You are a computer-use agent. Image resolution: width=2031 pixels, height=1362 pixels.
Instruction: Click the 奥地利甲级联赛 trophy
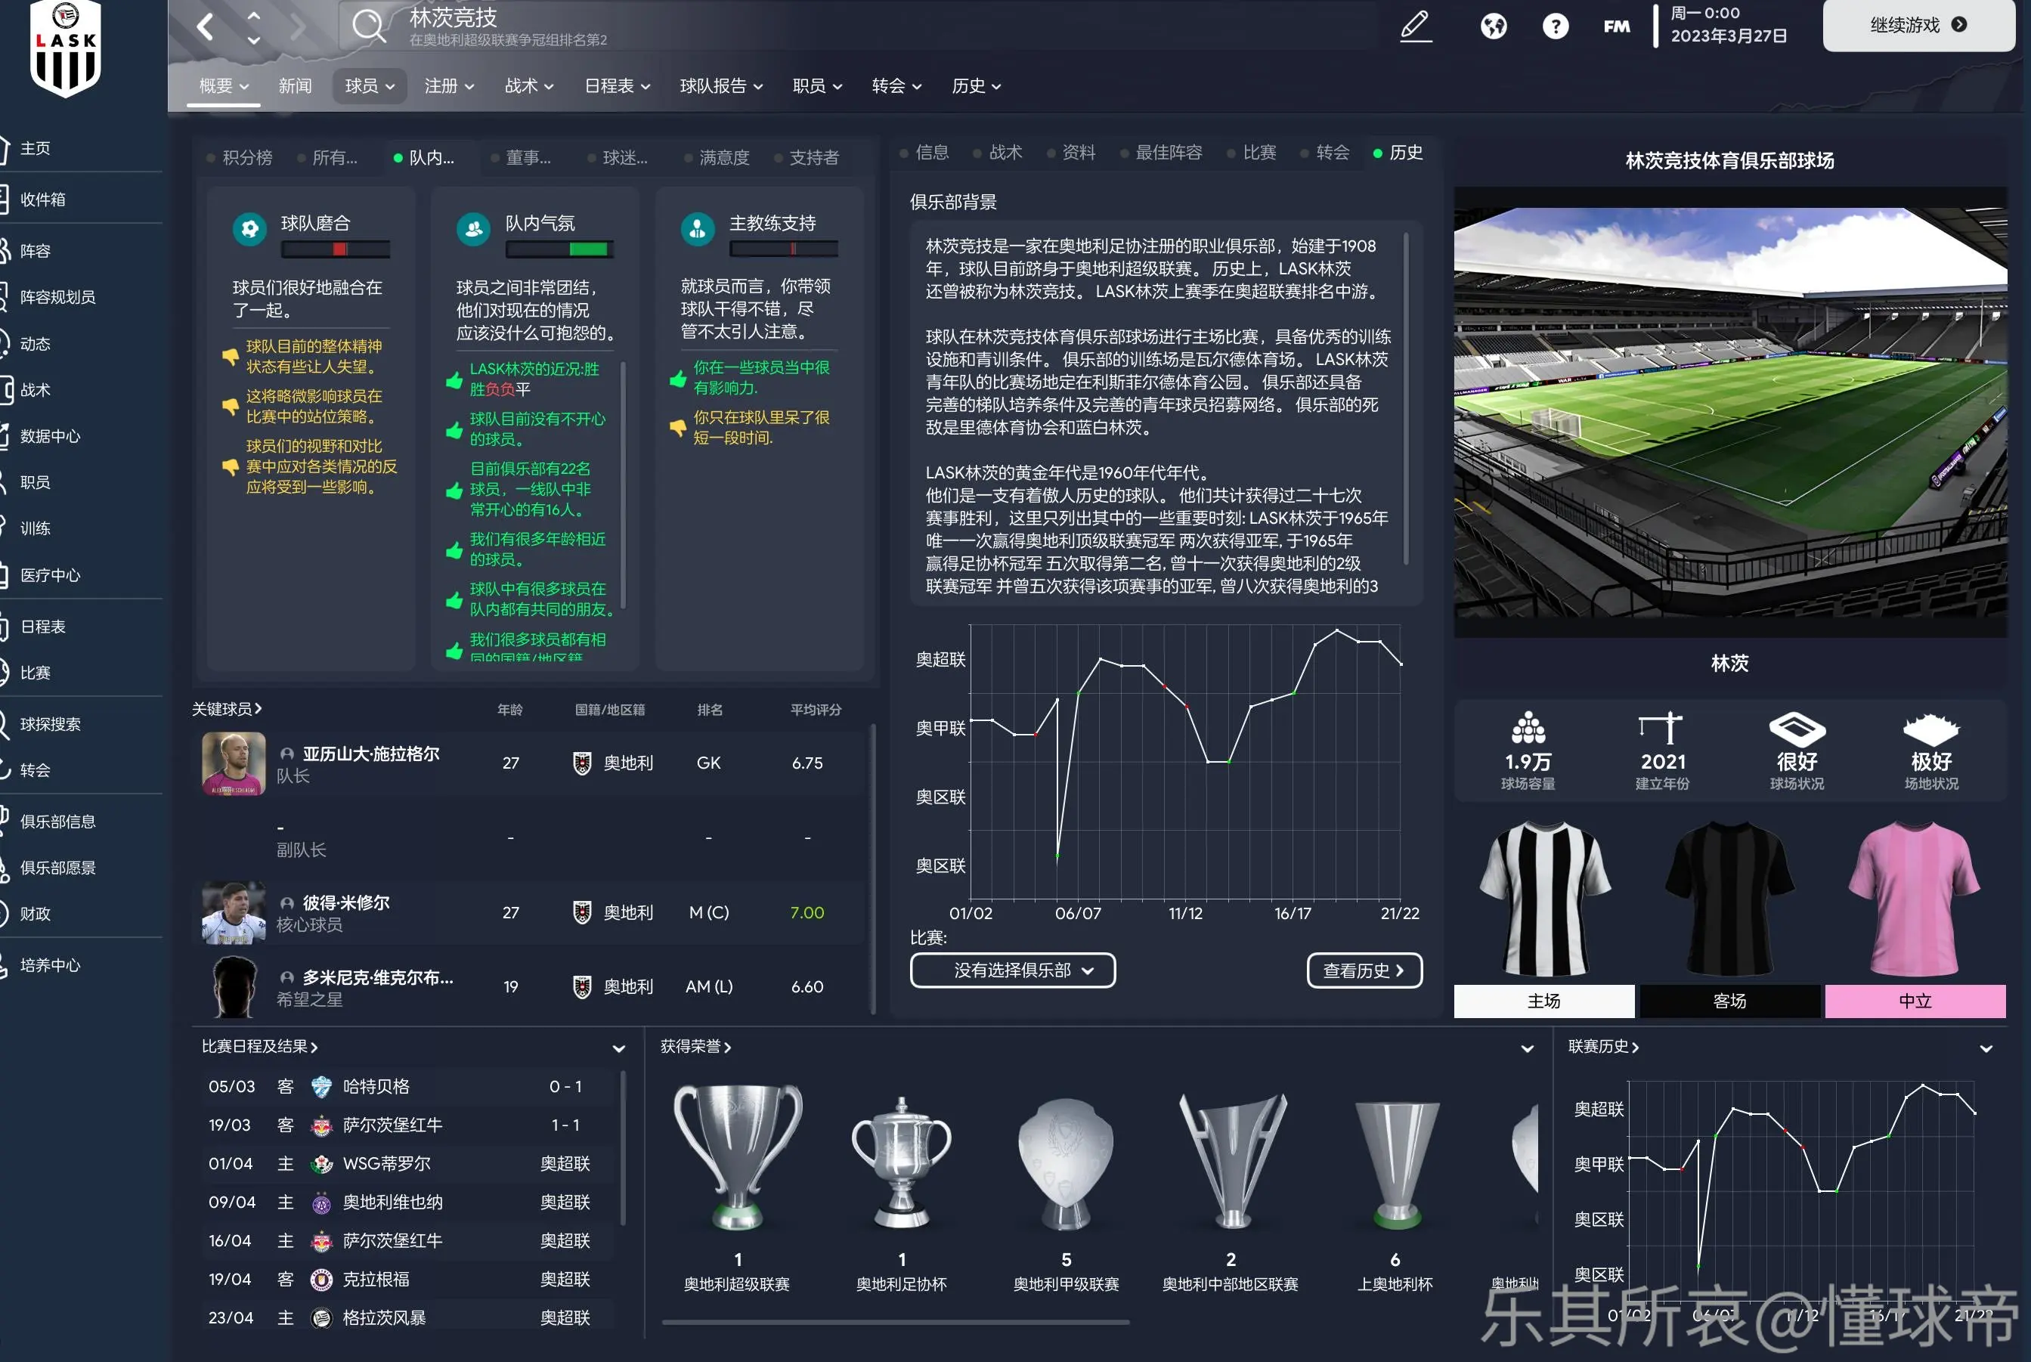tap(1066, 1164)
